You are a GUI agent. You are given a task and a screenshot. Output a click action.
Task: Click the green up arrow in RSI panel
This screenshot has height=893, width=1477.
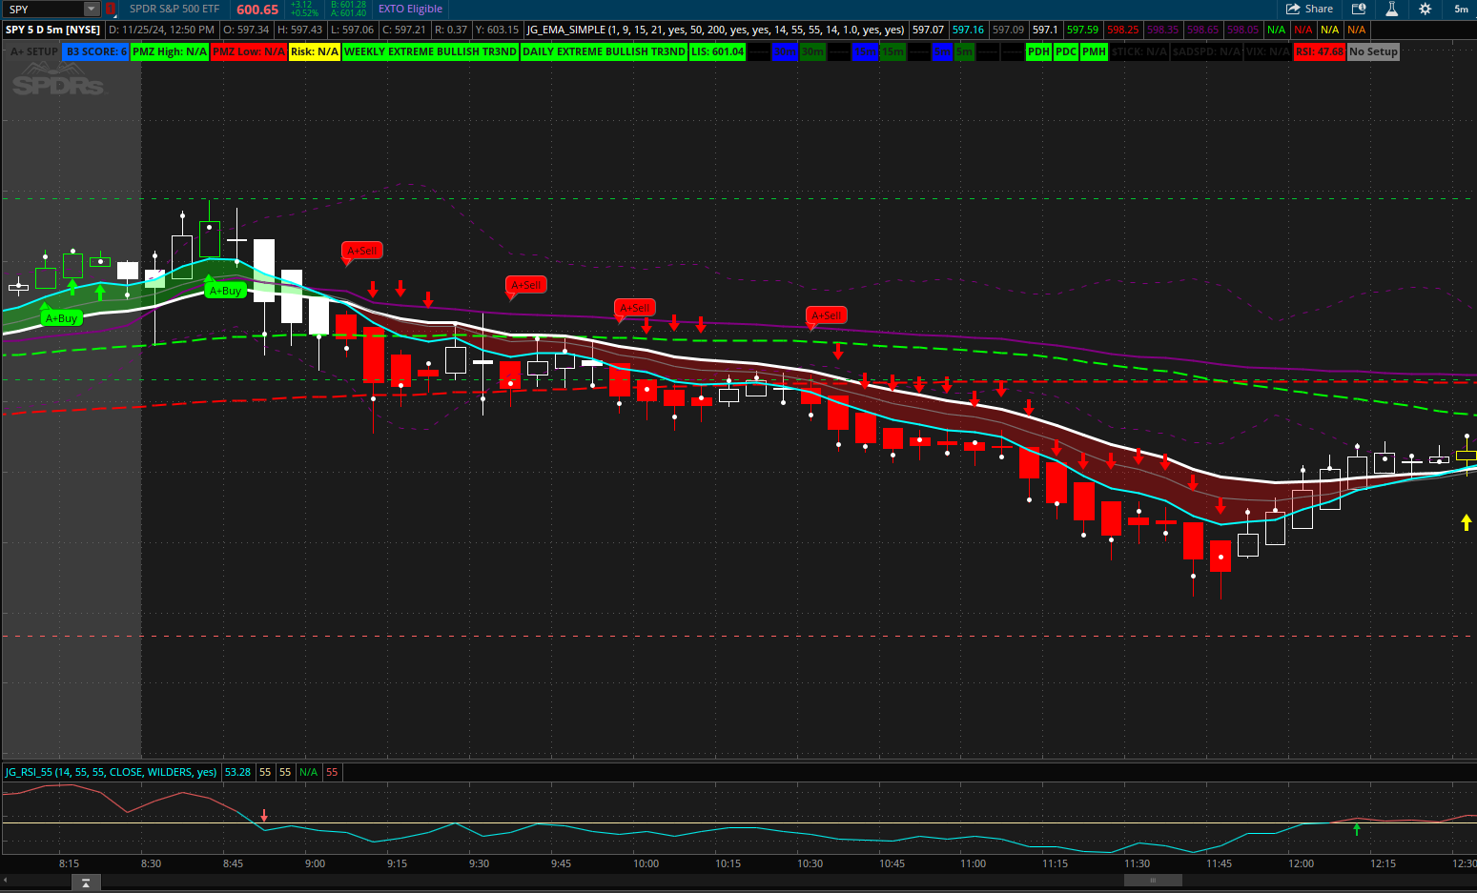pos(1357,829)
